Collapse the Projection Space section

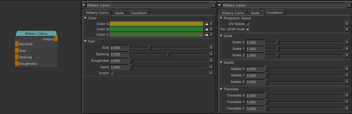221,18
